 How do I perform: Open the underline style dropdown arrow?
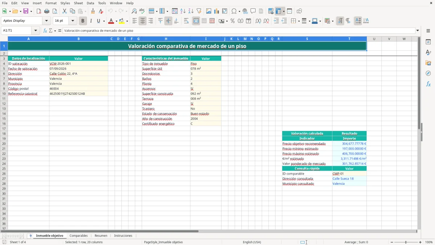[x=104, y=21]
